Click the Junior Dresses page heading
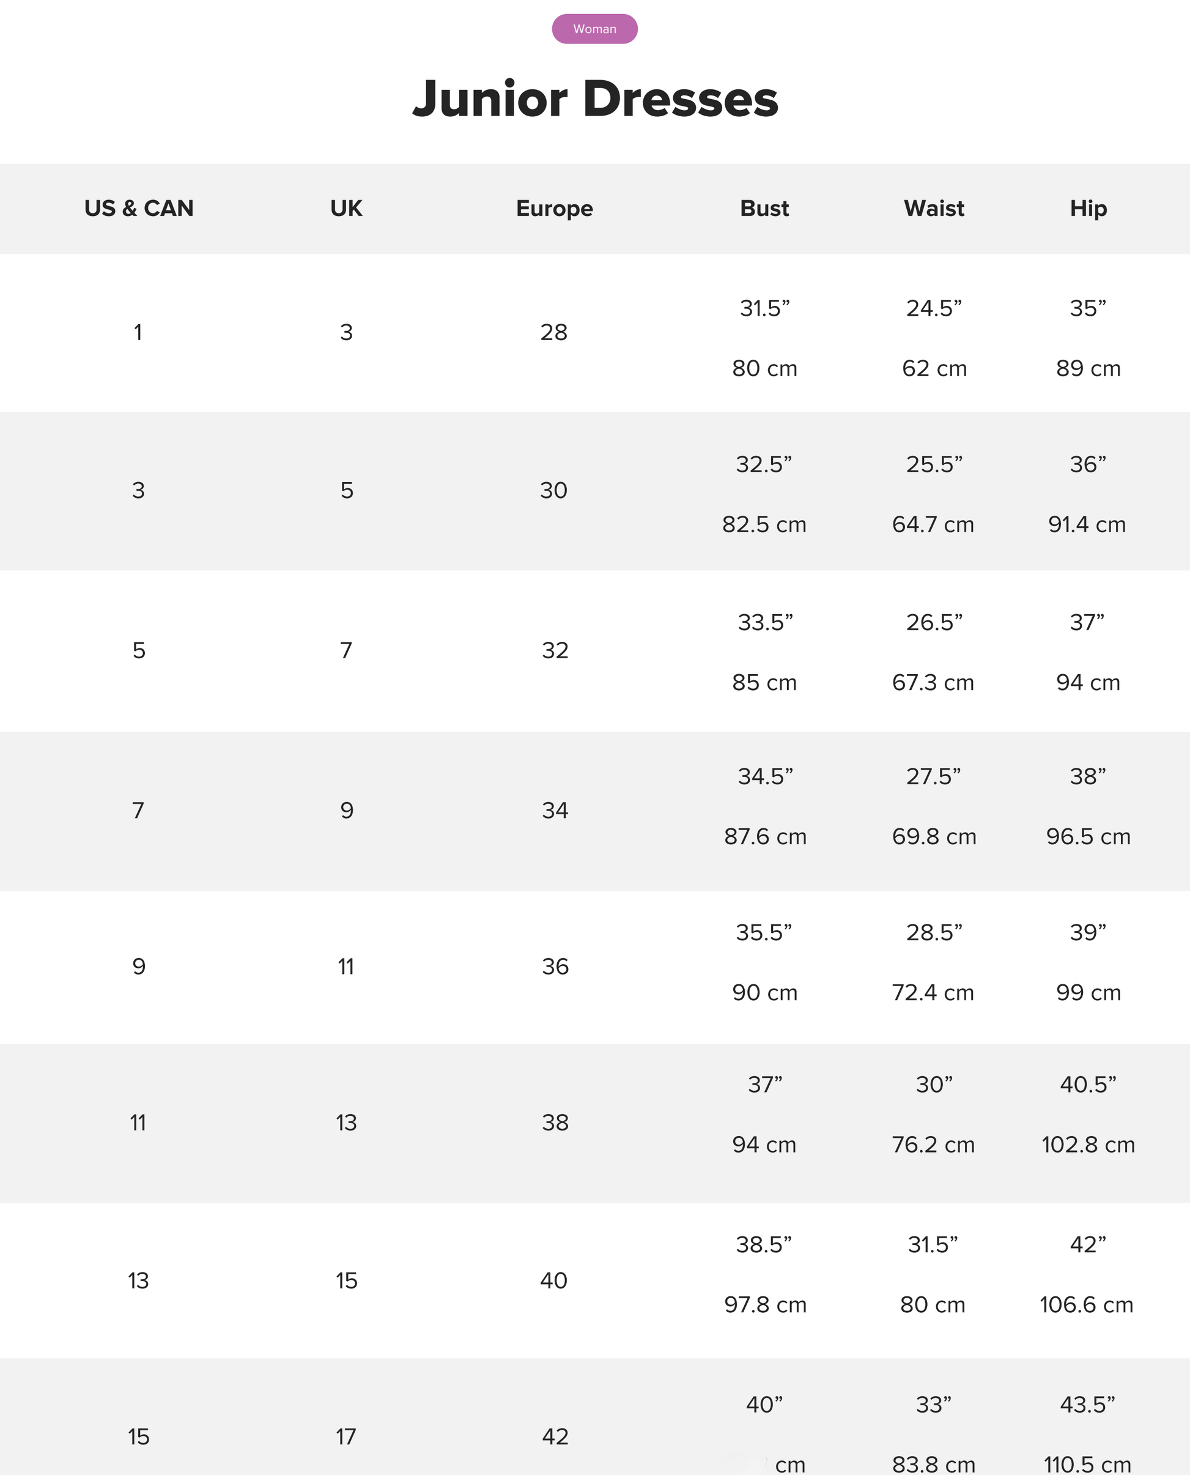Screen dimensions: 1190x1475 click(595, 98)
